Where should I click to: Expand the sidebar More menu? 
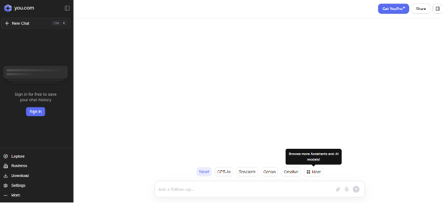[16, 195]
